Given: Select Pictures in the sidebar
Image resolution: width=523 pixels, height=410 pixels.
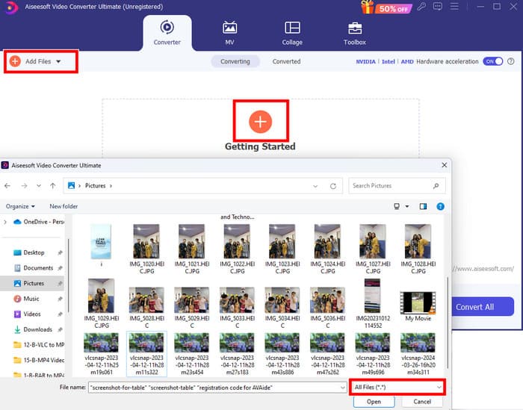Looking at the screenshot, I should 34,283.
